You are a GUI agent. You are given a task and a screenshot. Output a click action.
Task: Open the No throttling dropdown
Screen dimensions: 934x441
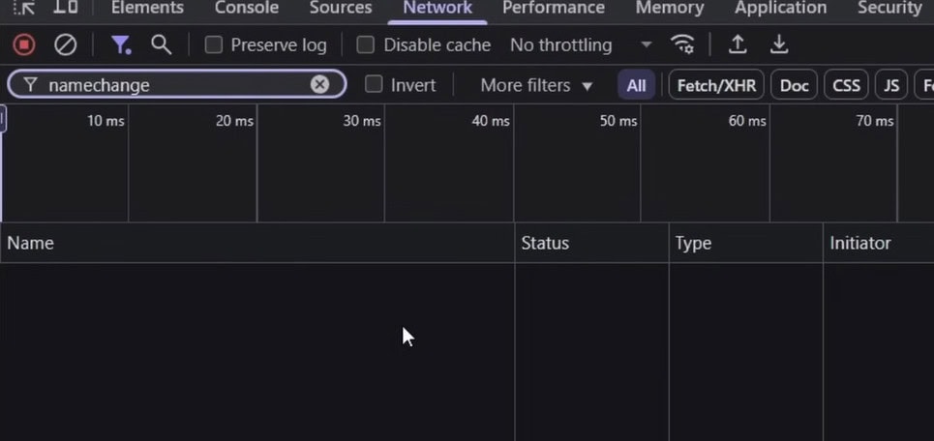(x=581, y=44)
